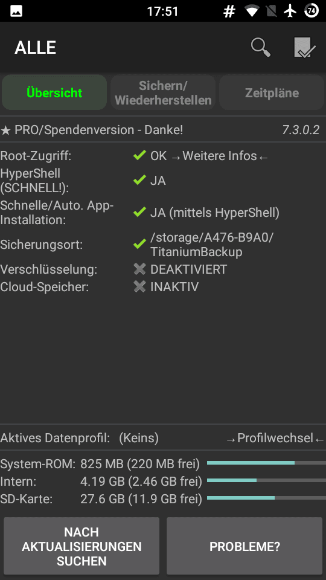Tap the System-ROM usage bar
The image size is (326, 580).
click(266, 463)
